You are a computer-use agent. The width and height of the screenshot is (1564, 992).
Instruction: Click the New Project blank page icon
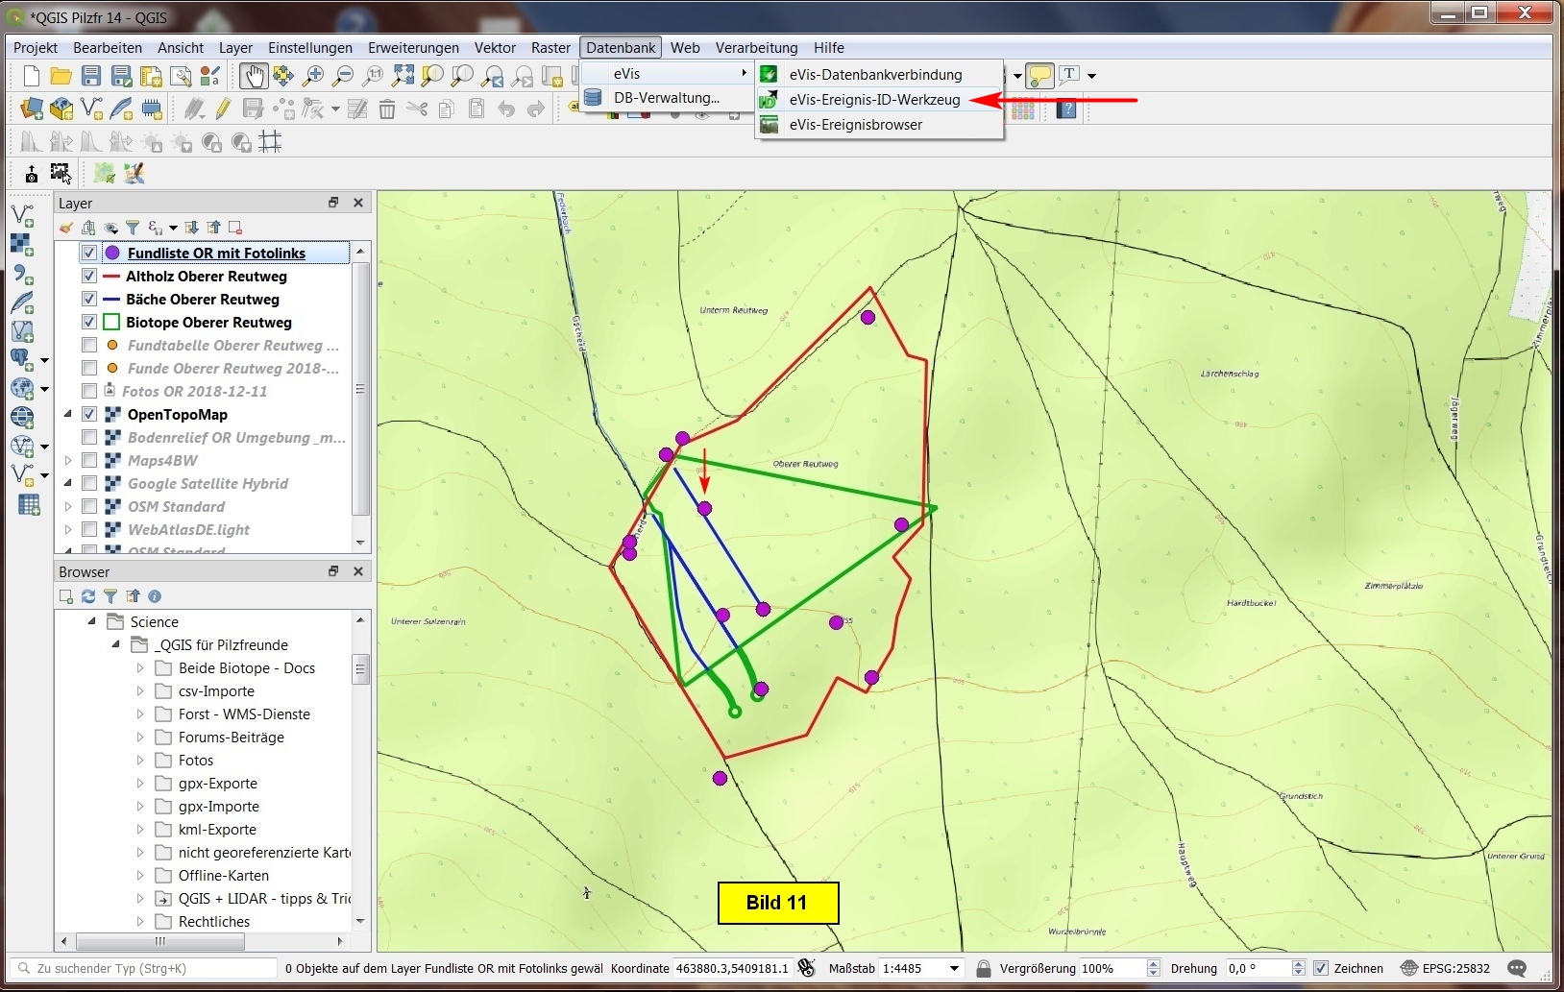[x=31, y=76]
